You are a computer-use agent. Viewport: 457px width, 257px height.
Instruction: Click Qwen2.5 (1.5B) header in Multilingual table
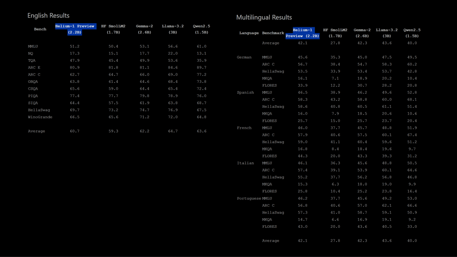pyautogui.click(x=412, y=33)
